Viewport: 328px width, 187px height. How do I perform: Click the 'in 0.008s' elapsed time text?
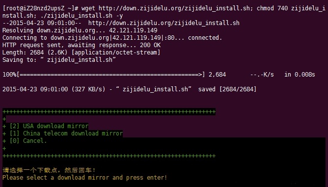pos(300,75)
